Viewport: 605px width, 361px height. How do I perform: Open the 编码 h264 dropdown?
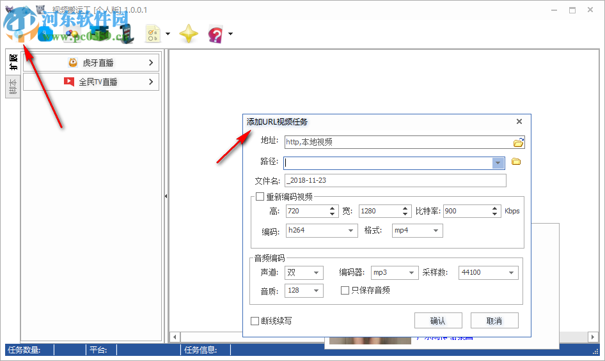pos(350,231)
